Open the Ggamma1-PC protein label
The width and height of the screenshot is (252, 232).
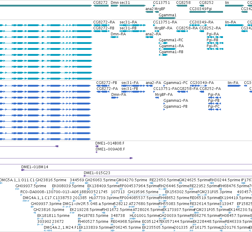(176, 83)
